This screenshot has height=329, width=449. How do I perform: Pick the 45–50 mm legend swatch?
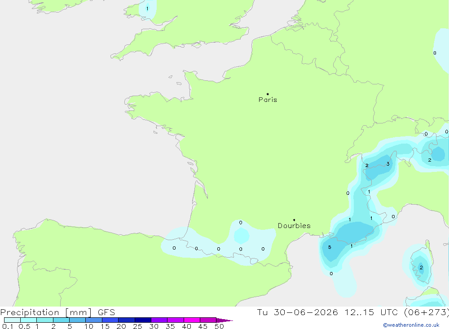[208, 320]
